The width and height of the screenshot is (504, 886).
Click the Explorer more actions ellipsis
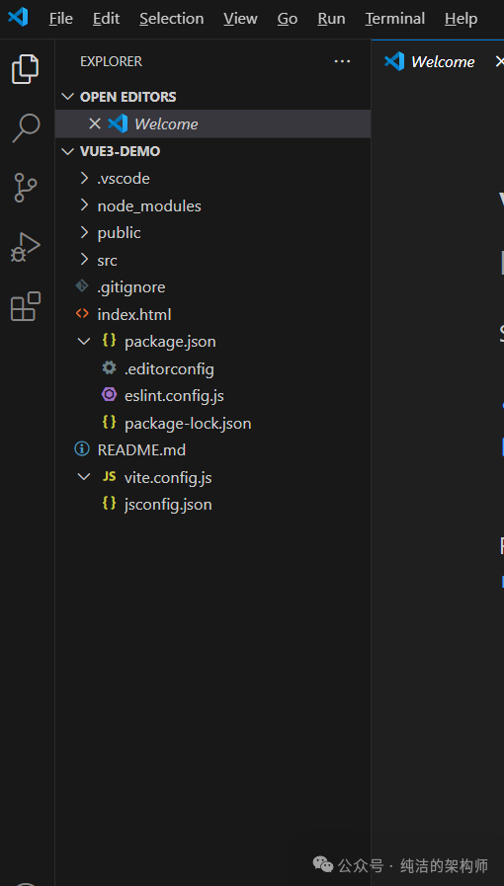(x=342, y=61)
